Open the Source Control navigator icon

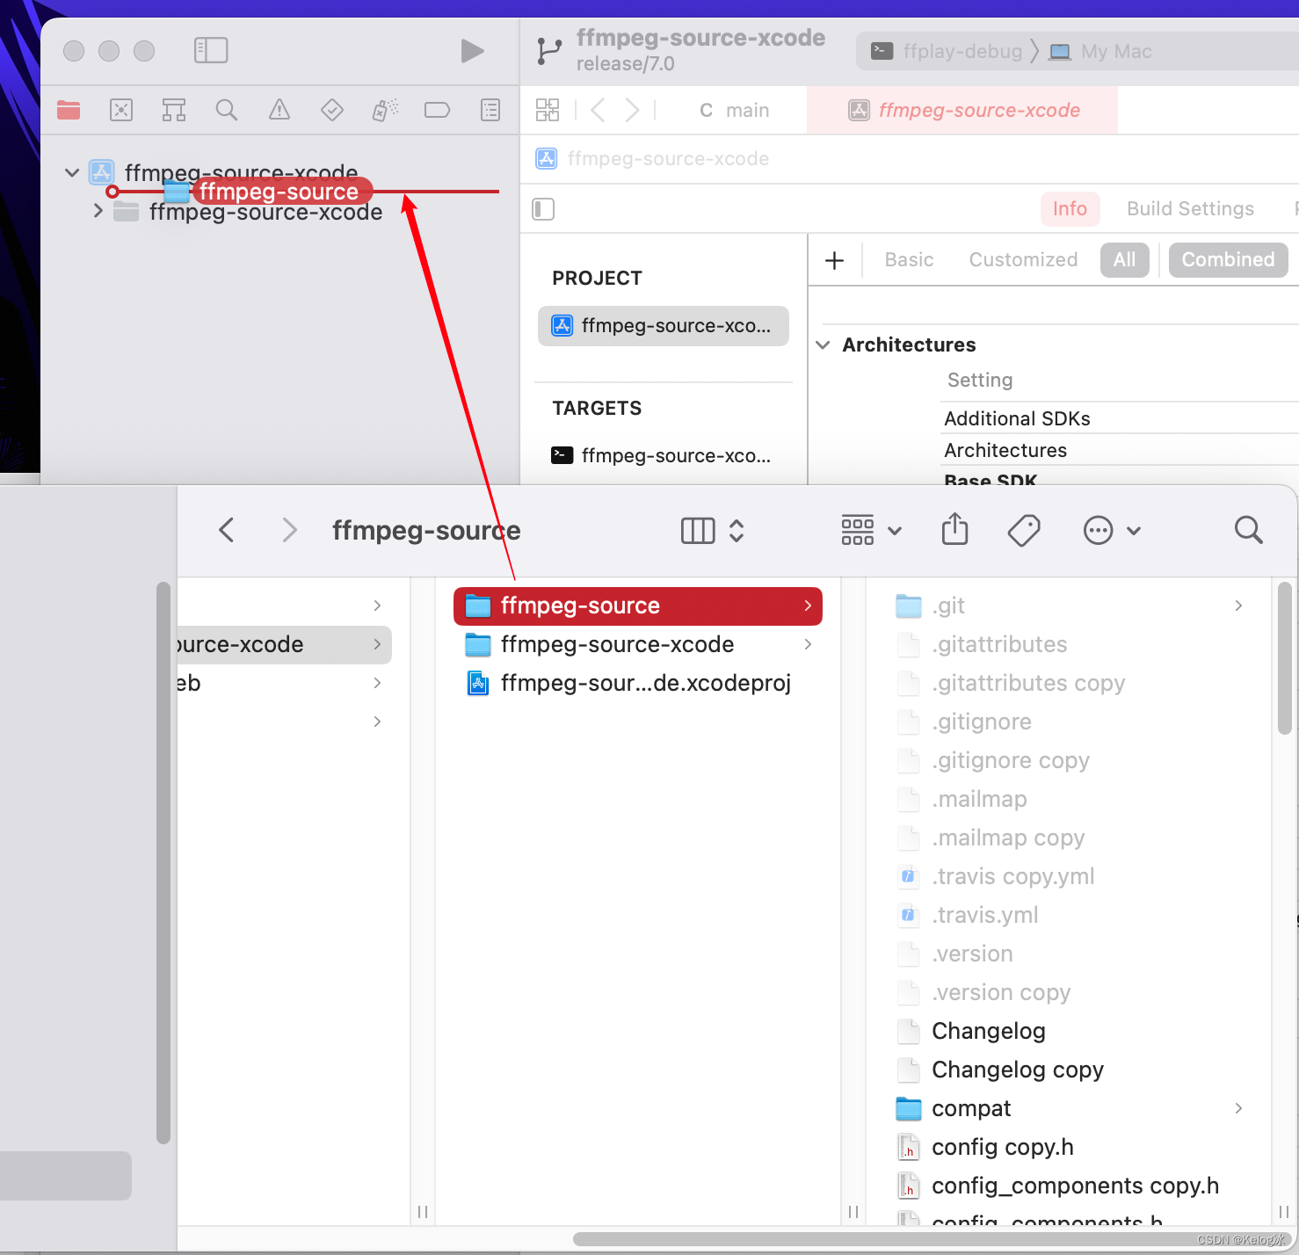(121, 110)
